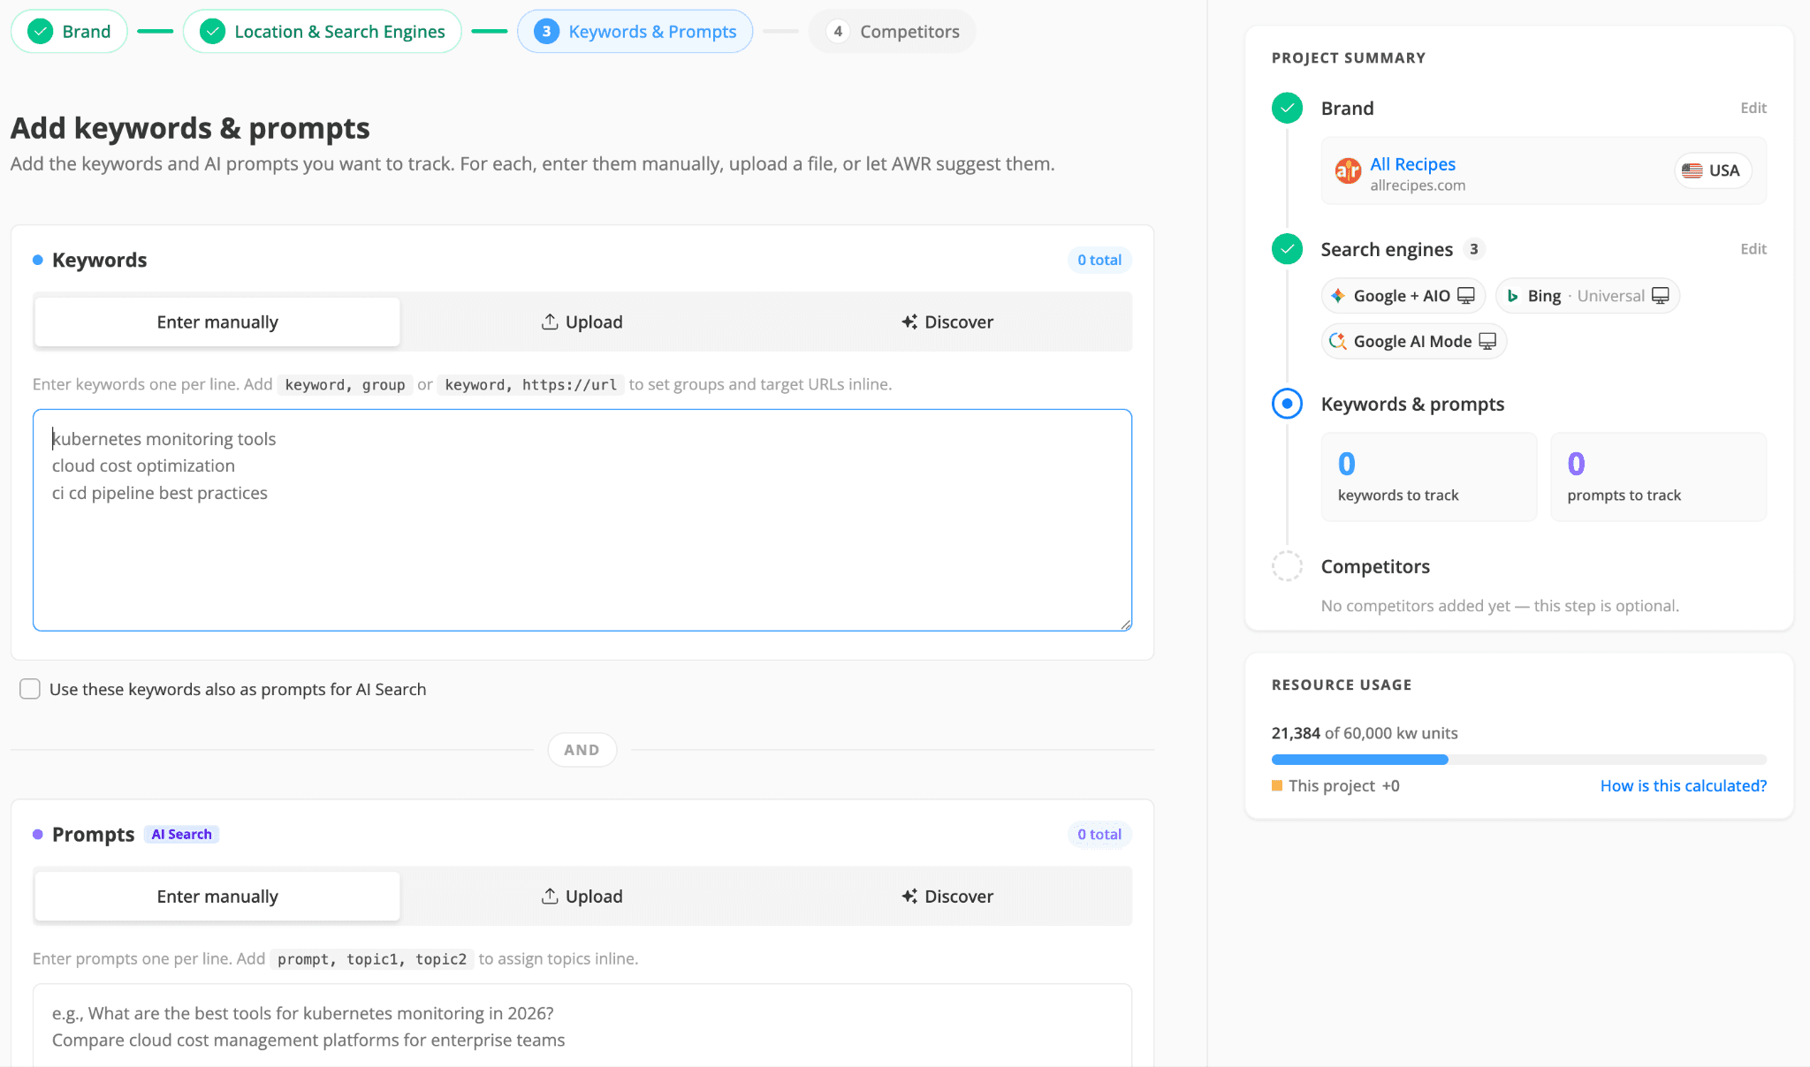Click the 'keyword, https://url' code hint

(530, 384)
